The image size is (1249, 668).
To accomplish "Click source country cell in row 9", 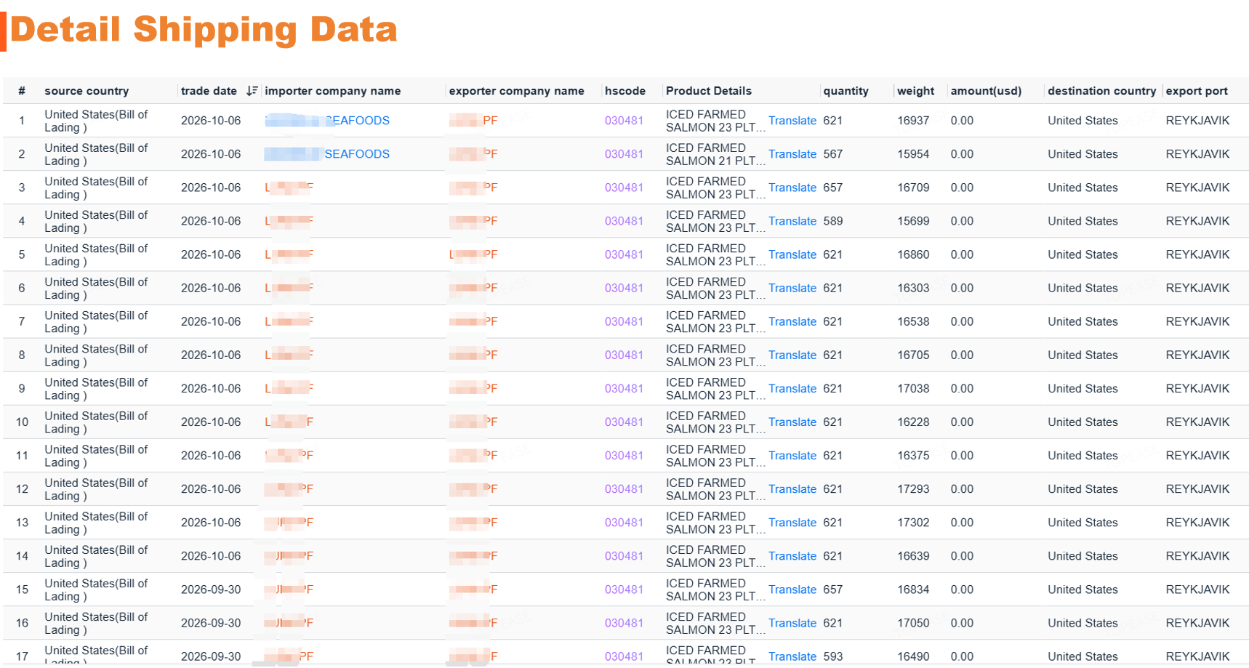I will pyautogui.click(x=96, y=388).
